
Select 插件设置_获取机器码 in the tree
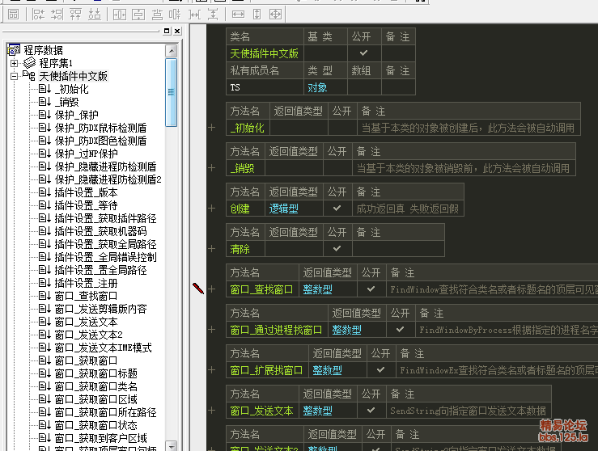[x=100, y=231]
